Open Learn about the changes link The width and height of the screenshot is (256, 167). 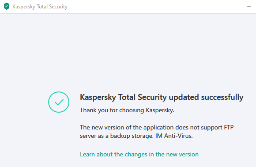coord(139,154)
